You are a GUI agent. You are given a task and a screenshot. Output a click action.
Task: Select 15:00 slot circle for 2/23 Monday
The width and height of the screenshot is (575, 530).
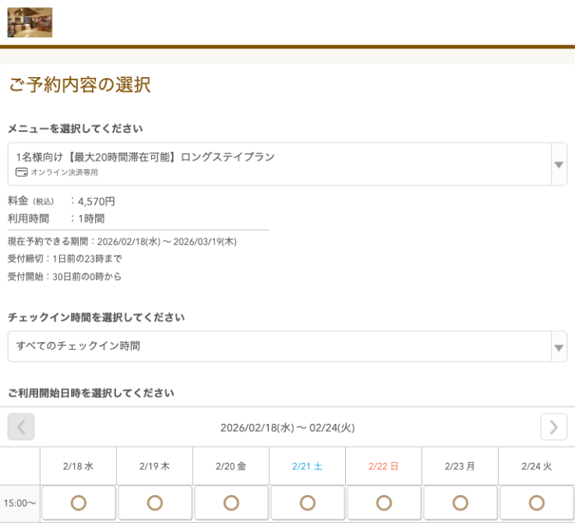point(460,503)
